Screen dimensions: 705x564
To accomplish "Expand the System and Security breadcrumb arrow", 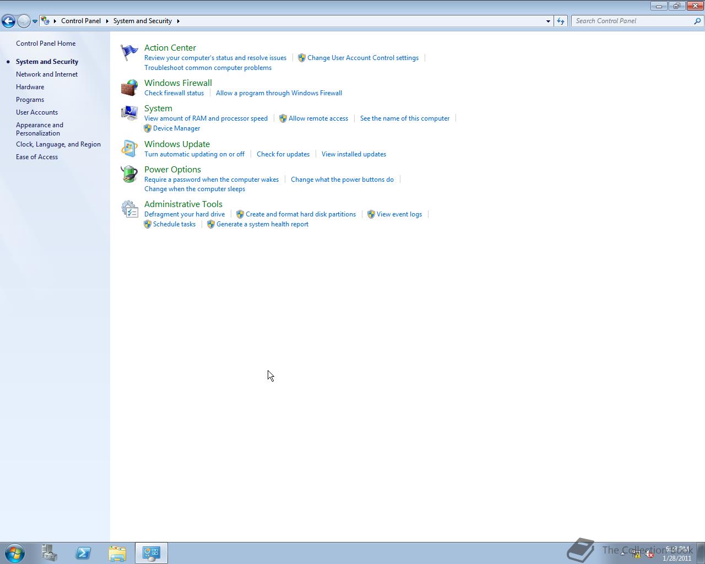I will tap(178, 21).
